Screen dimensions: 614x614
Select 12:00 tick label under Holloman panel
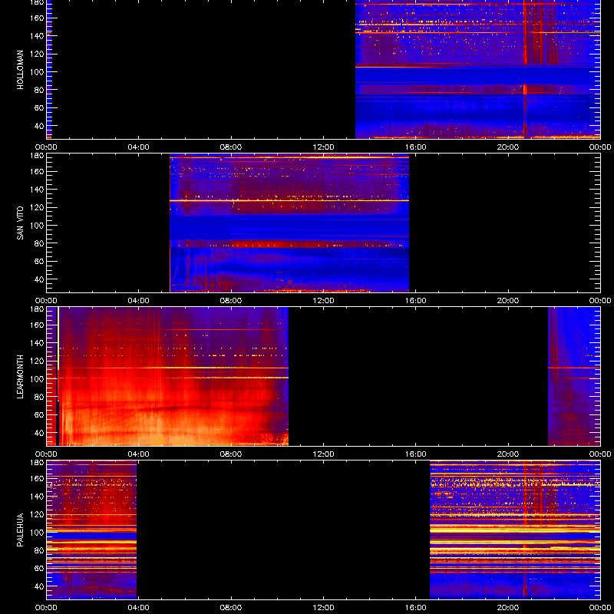323,147
